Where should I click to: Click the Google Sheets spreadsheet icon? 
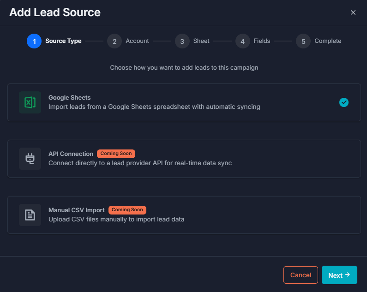click(30, 102)
